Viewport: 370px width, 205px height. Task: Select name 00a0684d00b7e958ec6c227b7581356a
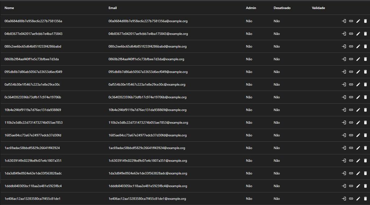(x=33, y=21)
